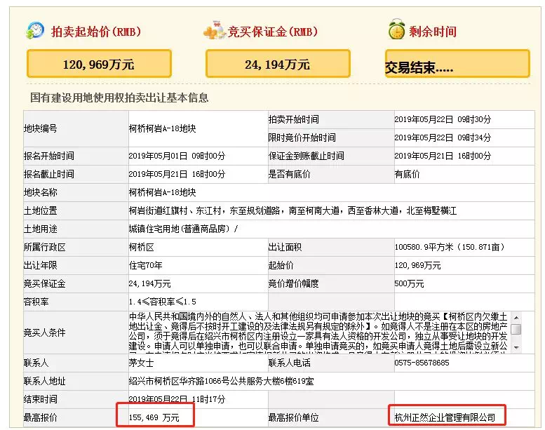Click the 联系人电话 label
The image size is (545, 430).
[289, 363]
